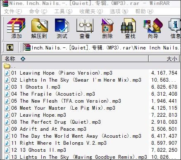Click music icon of 12 13 Ghosts II.mp3
The width and height of the screenshot is (181, 160).
coord(7,150)
